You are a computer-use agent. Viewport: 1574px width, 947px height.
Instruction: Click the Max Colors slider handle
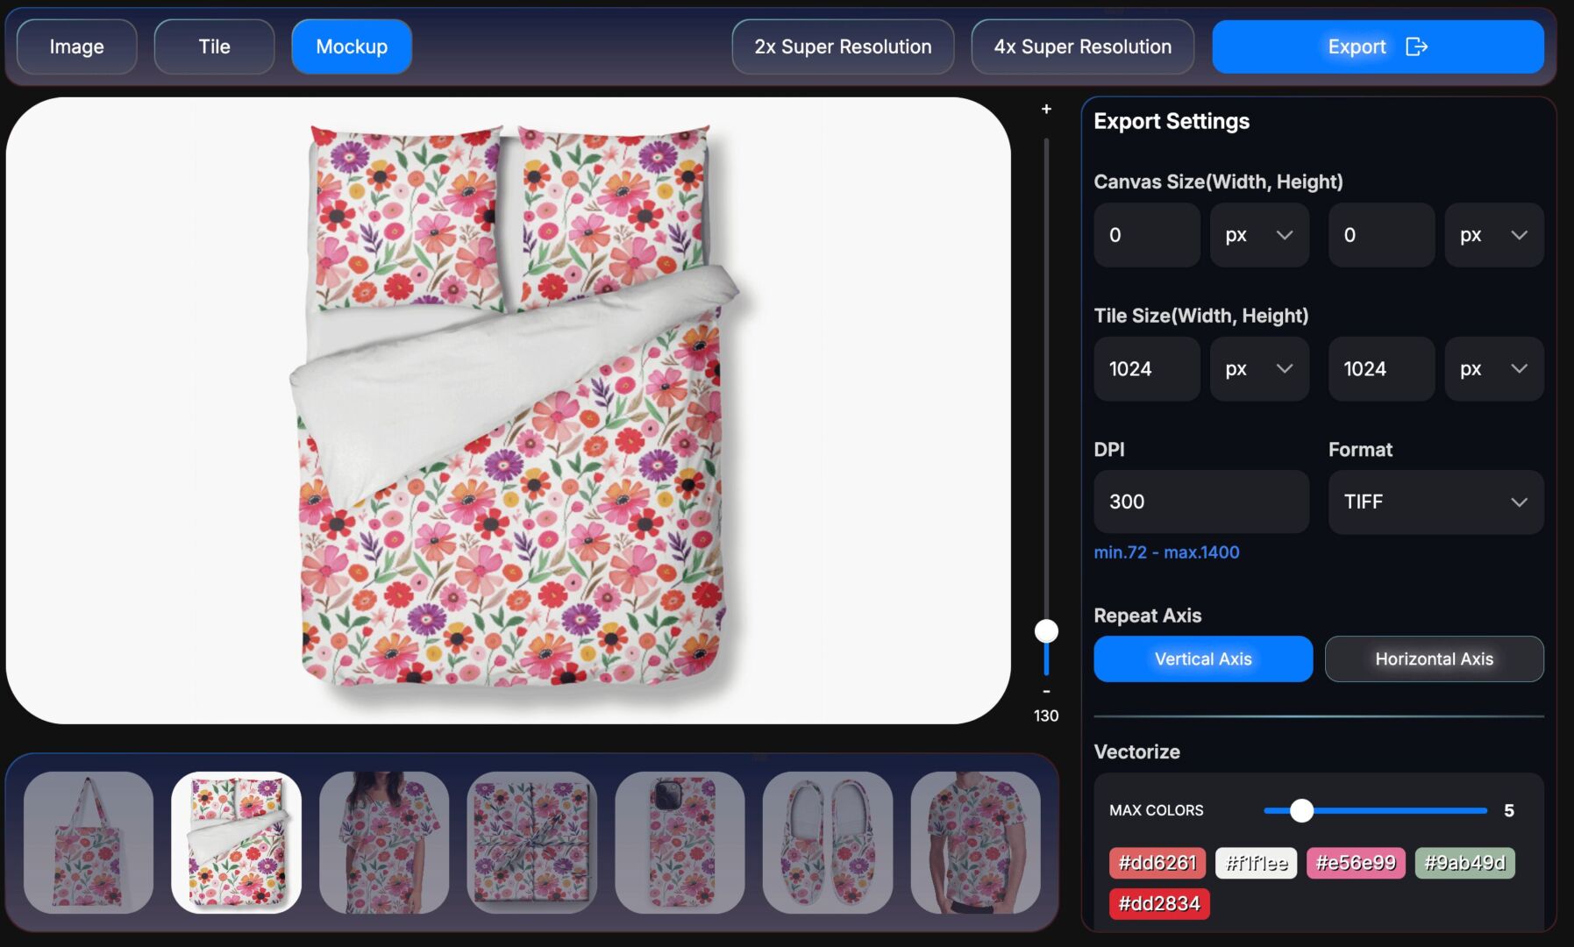tap(1301, 810)
